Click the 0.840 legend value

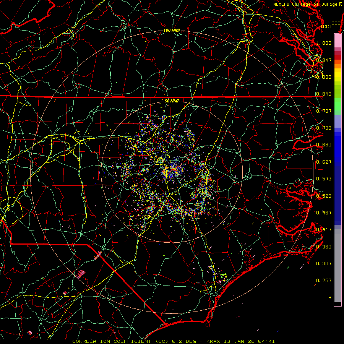click(x=324, y=94)
